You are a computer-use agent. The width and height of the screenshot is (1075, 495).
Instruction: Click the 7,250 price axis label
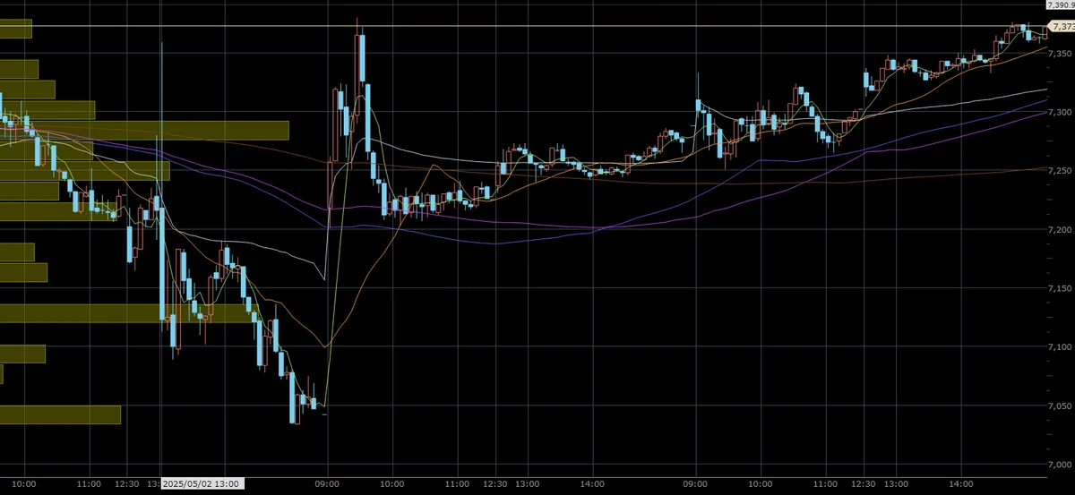coord(1062,171)
